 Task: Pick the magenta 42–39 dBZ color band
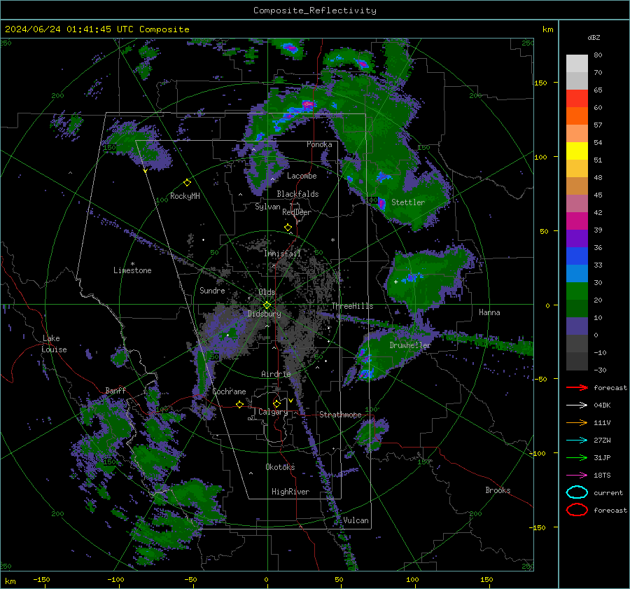pos(577,221)
